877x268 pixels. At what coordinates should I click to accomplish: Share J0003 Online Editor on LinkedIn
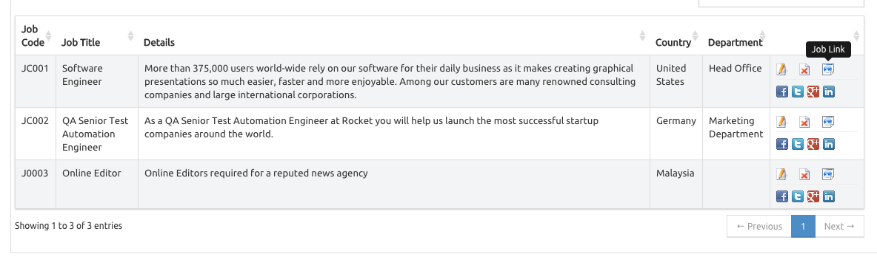pyautogui.click(x=829, y=196)
